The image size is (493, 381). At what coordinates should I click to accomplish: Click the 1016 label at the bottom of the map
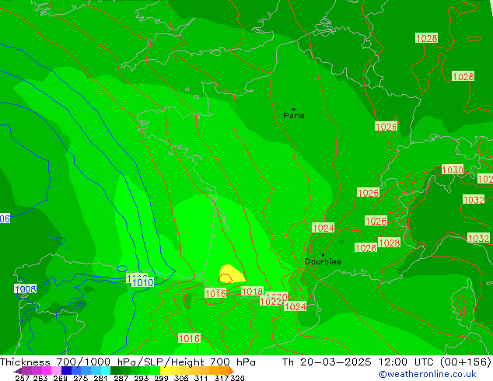point(189,338)
